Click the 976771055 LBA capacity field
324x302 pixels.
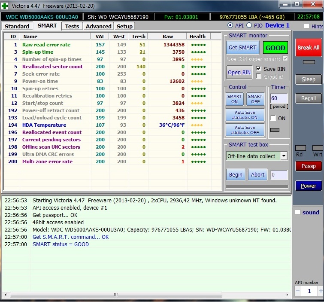click(252, 17)
